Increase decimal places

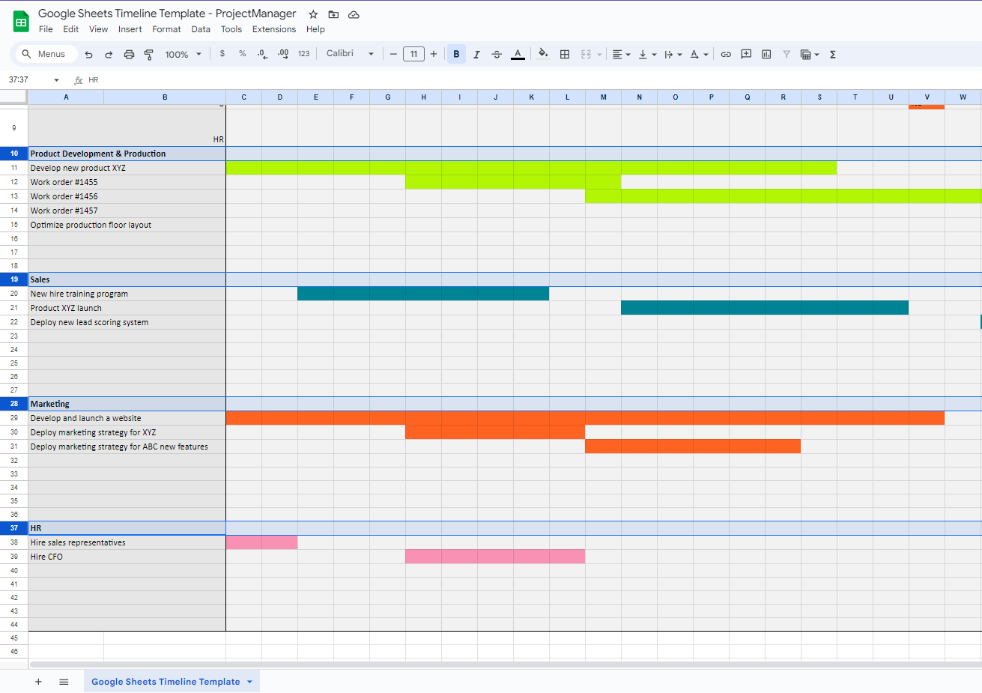pos(283,54)
